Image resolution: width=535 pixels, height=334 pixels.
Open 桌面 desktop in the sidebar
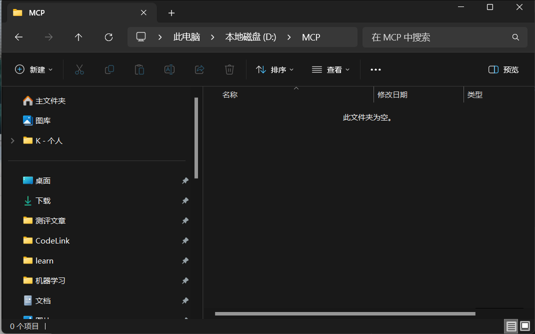tap(36, 180)
